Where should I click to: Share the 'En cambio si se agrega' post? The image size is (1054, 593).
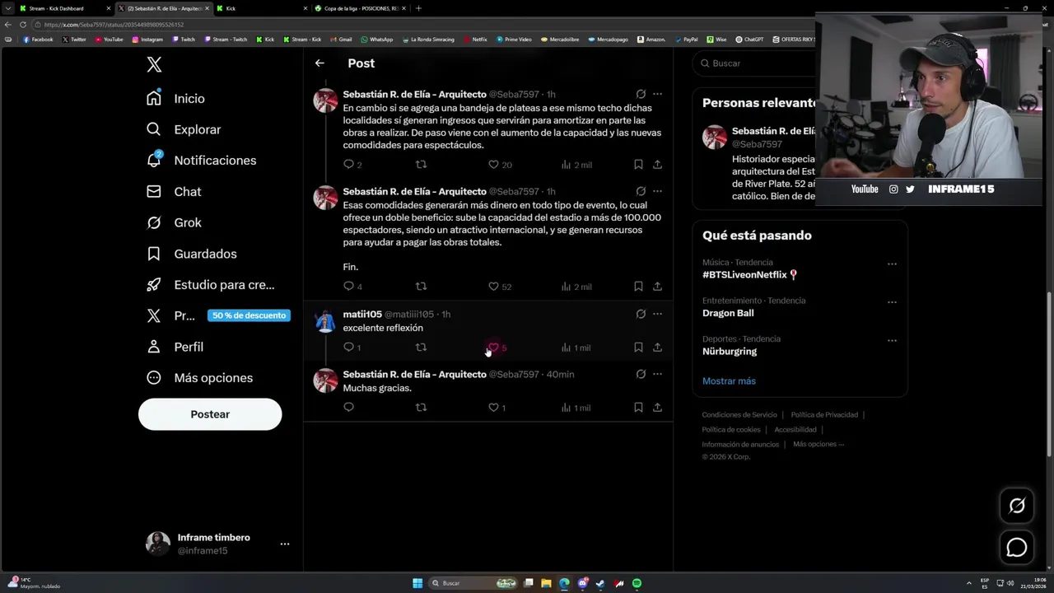coord(657,165)
